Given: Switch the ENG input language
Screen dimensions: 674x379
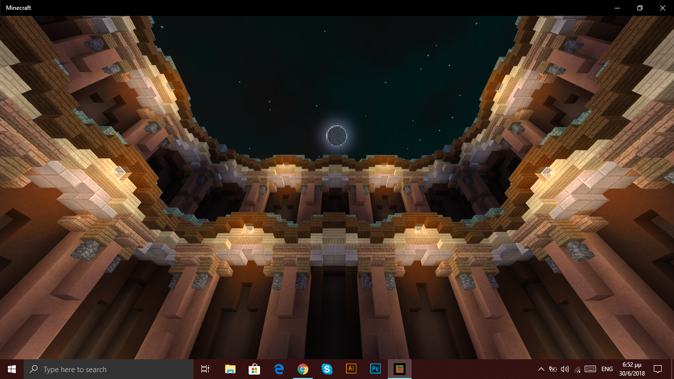Looking at the screenshot, I should (607, 369).
